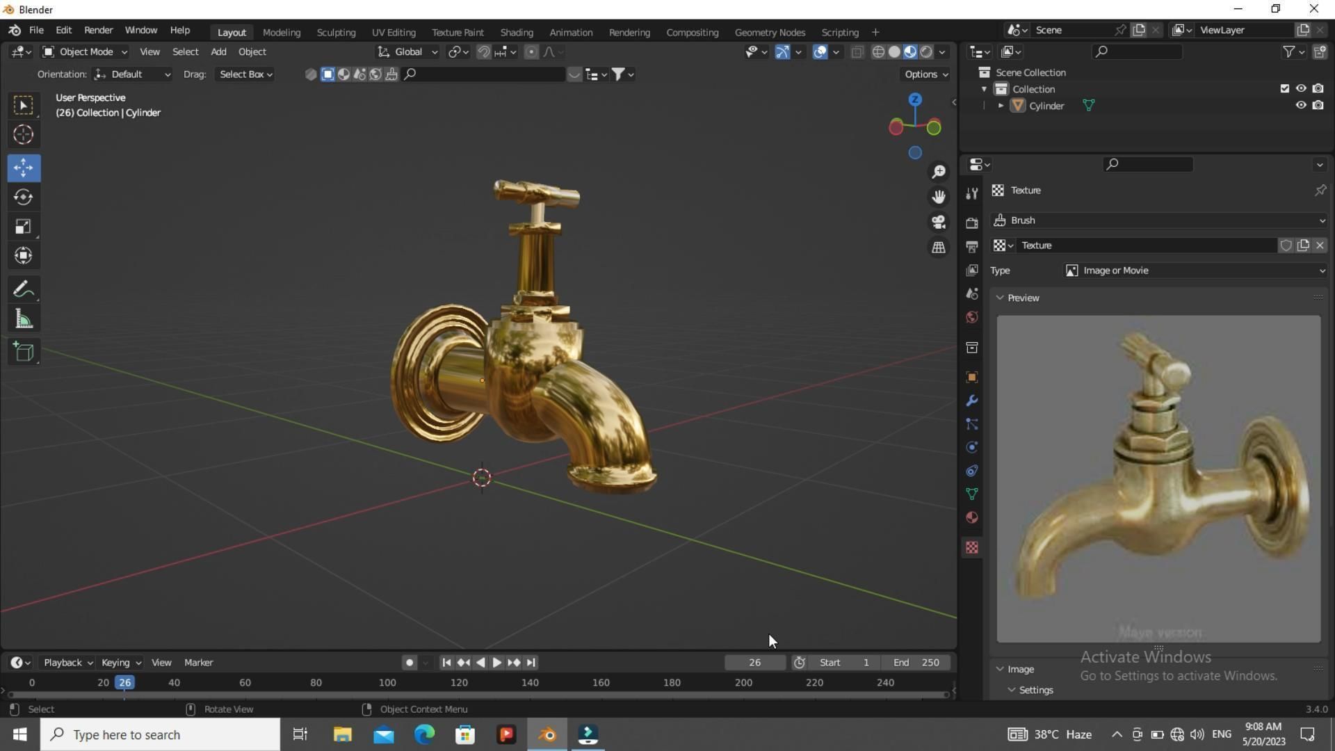The width and height of the screenshot is (1335, 751).
Task: Activate the Scale tool
Action: coord(23,227)
